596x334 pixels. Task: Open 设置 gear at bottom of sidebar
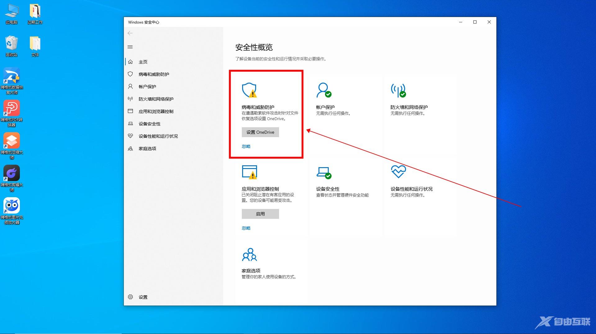pyautogui.click(x=130, y=297)
